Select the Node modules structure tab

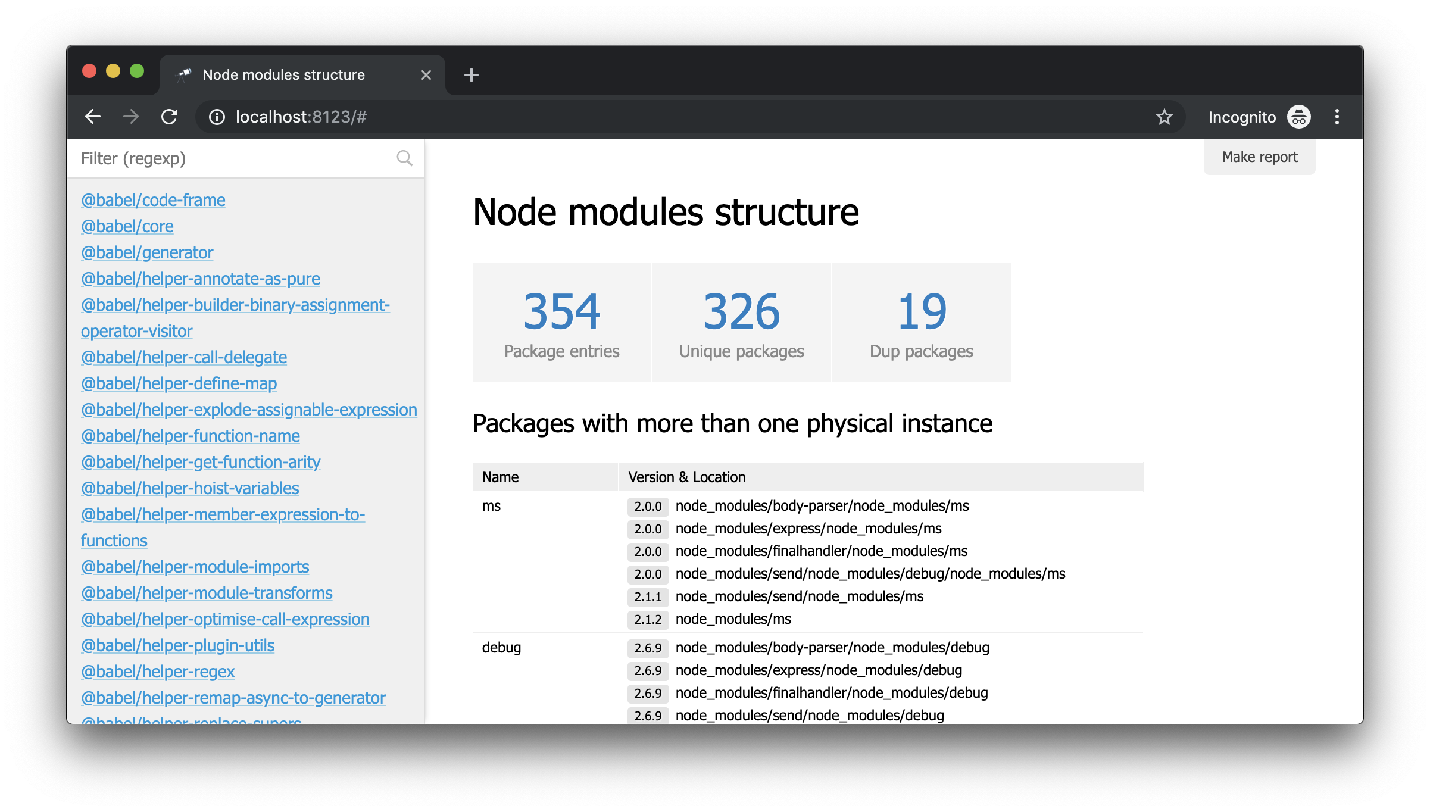pyautogui.click(x=283, y=75)
